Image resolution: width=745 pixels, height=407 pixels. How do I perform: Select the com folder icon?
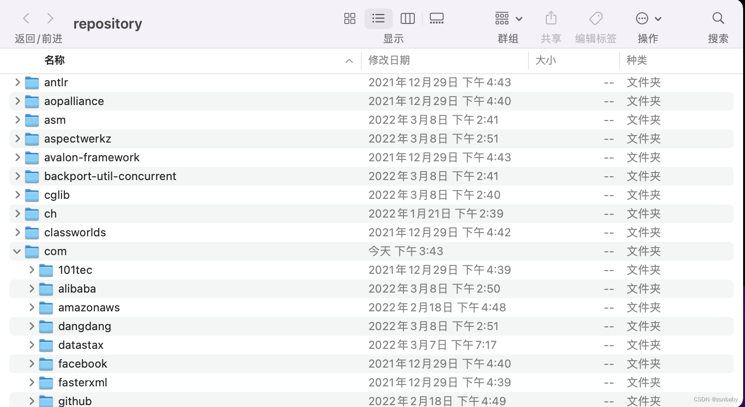coord(32,251)
